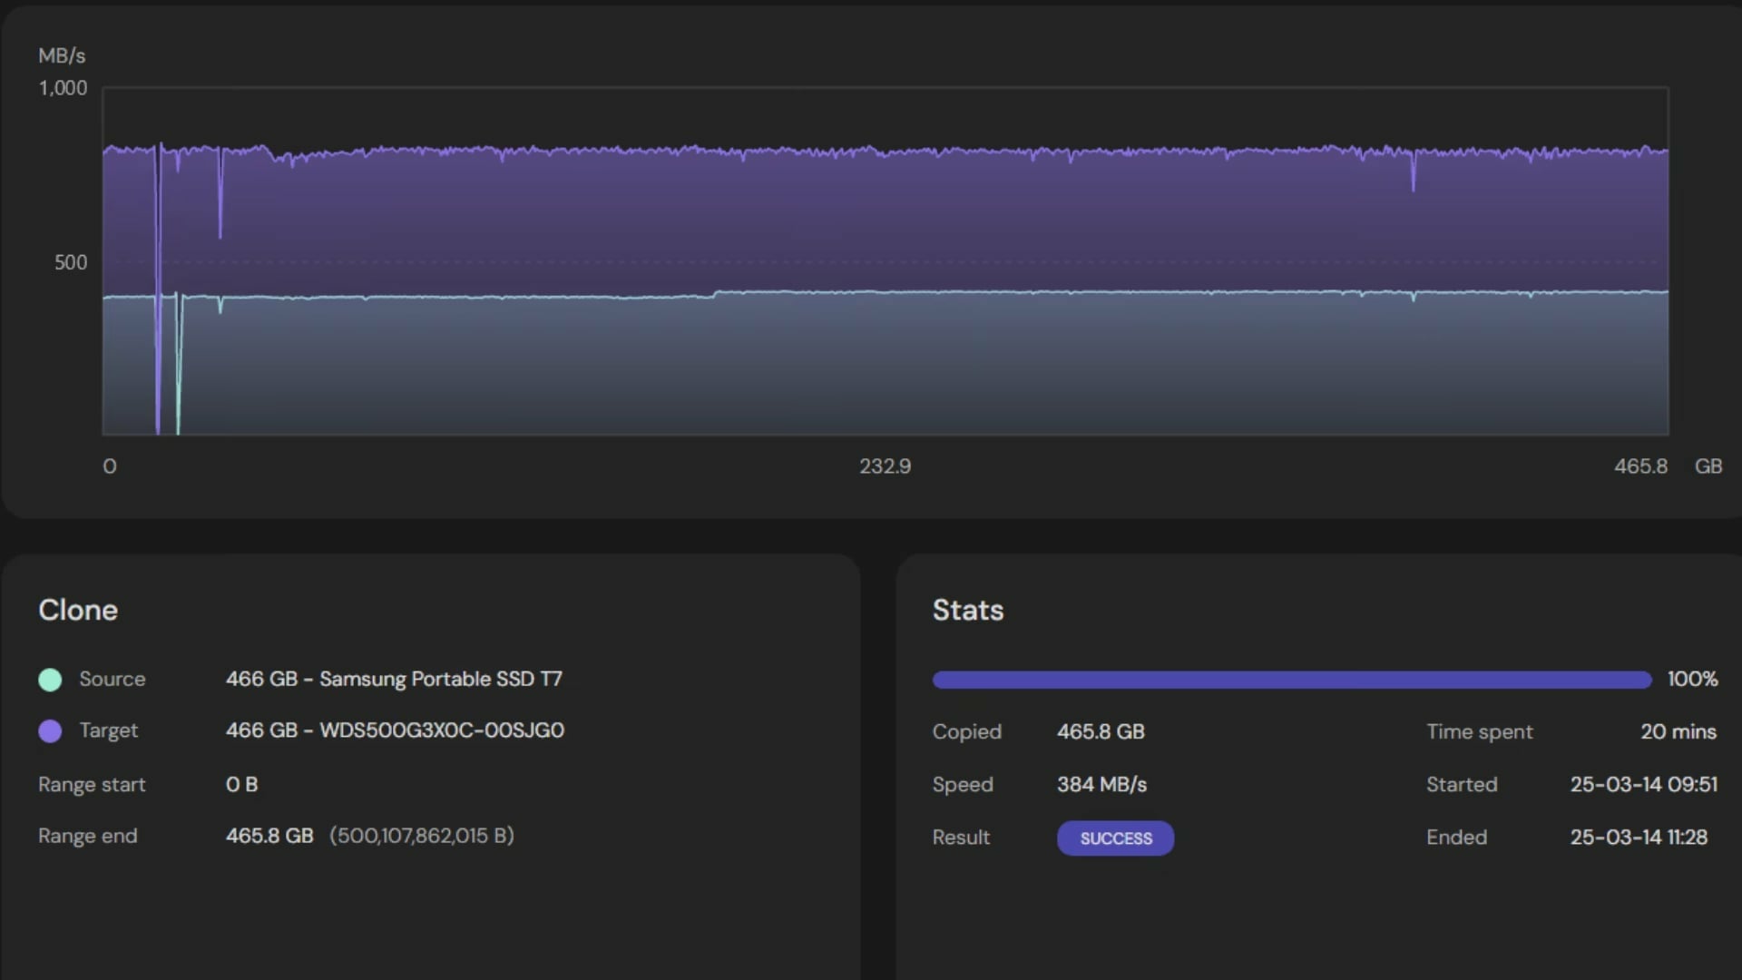Image resolution: width=1742 pixels, height=980 pixels.
Task: Click the purple Target legend dot
Action: click(x=50, y=731)
